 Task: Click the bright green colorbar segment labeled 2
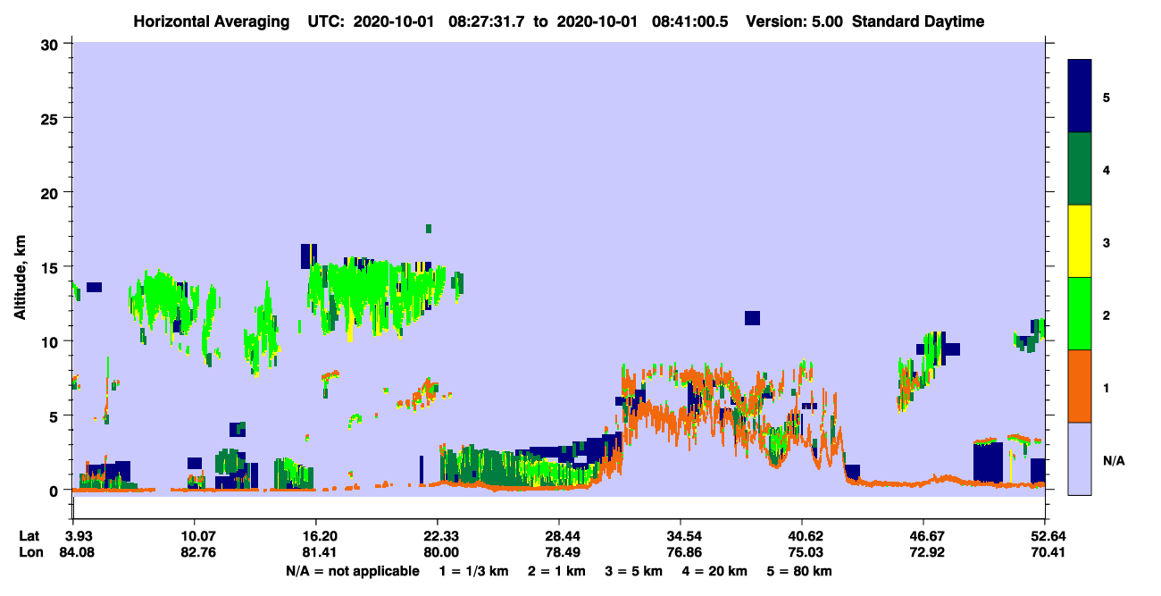tap(1080, 314)
